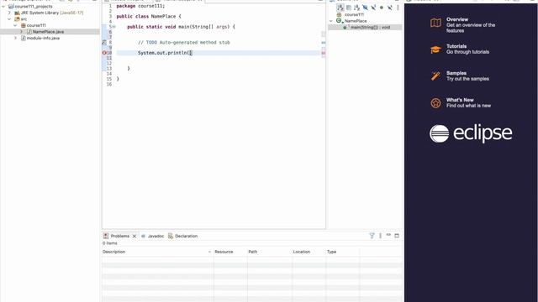Click the What's New star icon
The image size is (538, 302).
coord(435,102)
